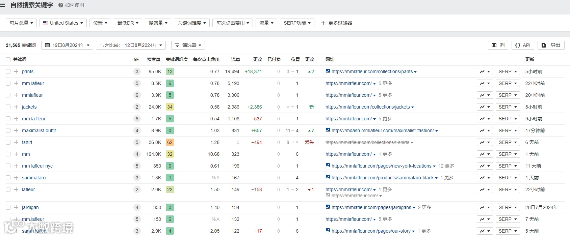This screenshot has width=570, height=237.
Task: Check the jardigan row checkbox
Action: (x=8, y=207)
